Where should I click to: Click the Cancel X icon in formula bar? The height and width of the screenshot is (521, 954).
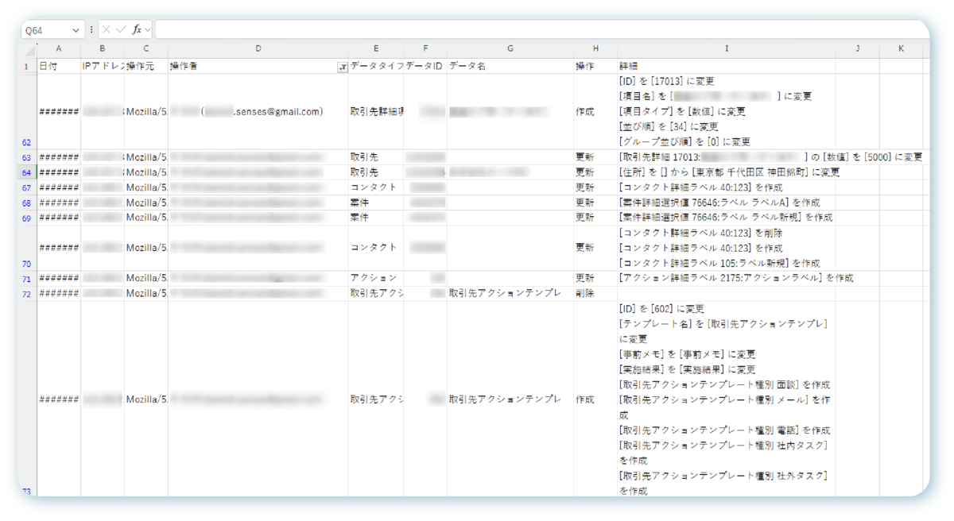point(107,29)
